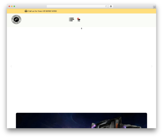This screenshot has width=163, height=138.
Task: Click the browser address bar
Action: coord(77,7)
